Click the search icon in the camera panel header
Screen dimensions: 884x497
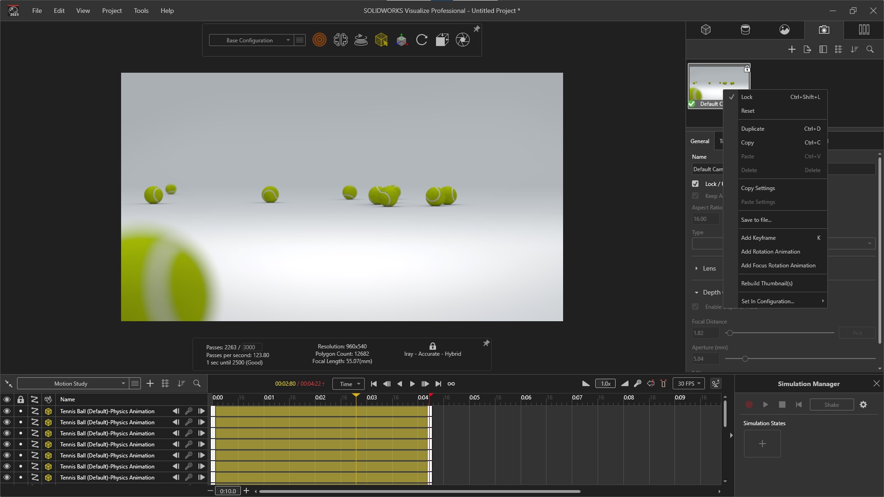(x=870, y=49)
